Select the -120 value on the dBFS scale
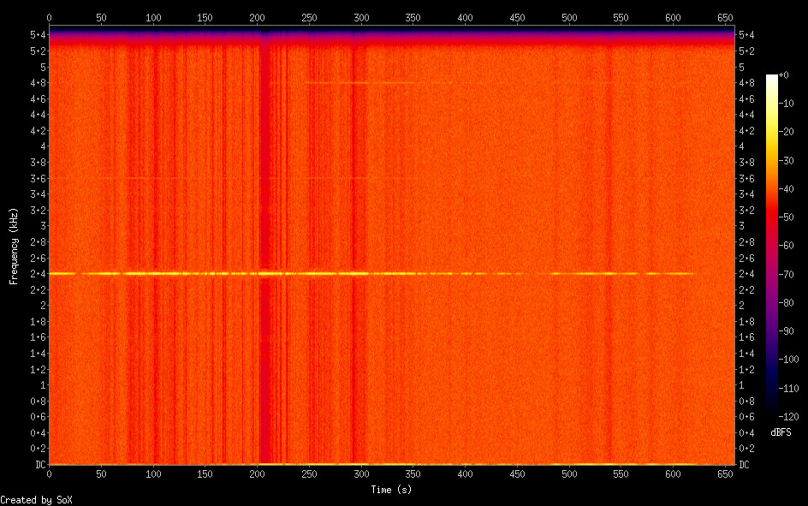This screenshot has height=506, width=808. point(780,415)
